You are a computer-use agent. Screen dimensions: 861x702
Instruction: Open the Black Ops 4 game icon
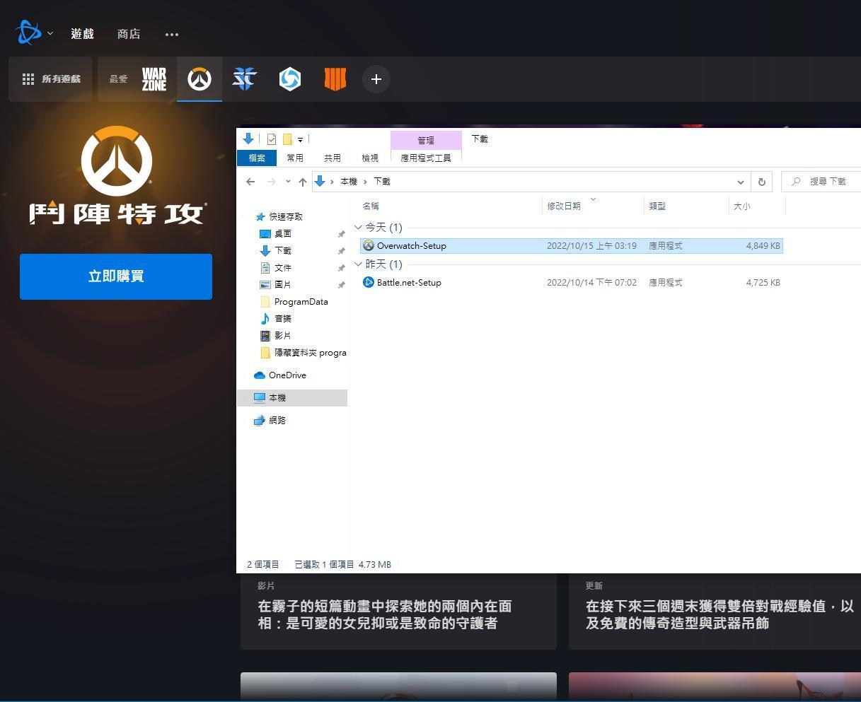pos(335,79)
